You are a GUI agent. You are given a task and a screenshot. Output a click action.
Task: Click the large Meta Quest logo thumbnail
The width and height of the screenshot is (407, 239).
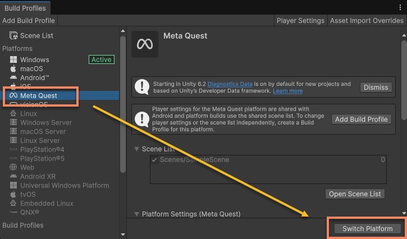(145, 44)
